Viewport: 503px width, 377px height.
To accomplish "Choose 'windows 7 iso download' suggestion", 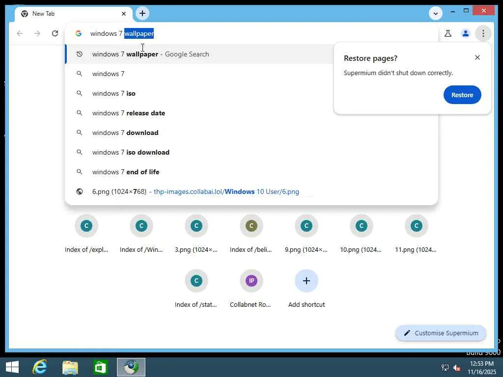I will tap(251, 152).
